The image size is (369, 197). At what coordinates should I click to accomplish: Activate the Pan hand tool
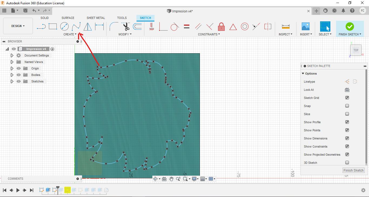point(171,179)
